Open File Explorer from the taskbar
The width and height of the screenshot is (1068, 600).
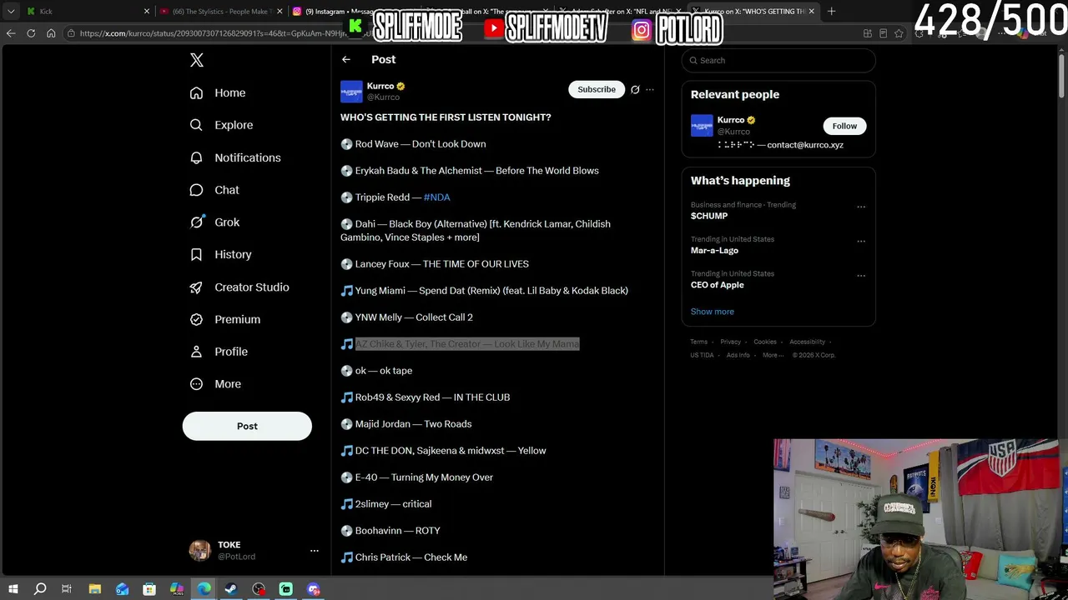pos(94,589)
